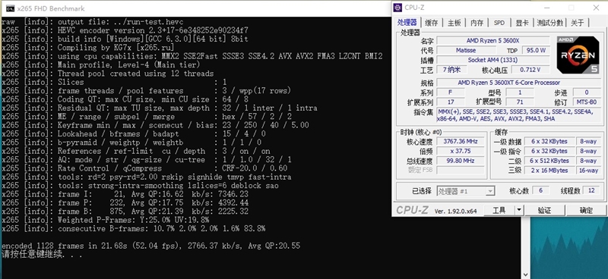Click the frame B: 875 stats line
This screenshot has width=608, height=279.
(x=125, y=212)
